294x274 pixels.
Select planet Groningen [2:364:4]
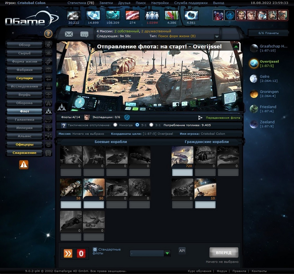click(x=264, y=94)
